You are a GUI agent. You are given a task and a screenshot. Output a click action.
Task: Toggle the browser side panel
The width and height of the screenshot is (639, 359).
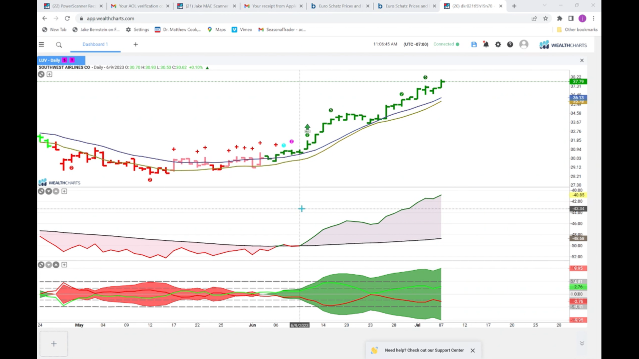[x=571, y=19]
